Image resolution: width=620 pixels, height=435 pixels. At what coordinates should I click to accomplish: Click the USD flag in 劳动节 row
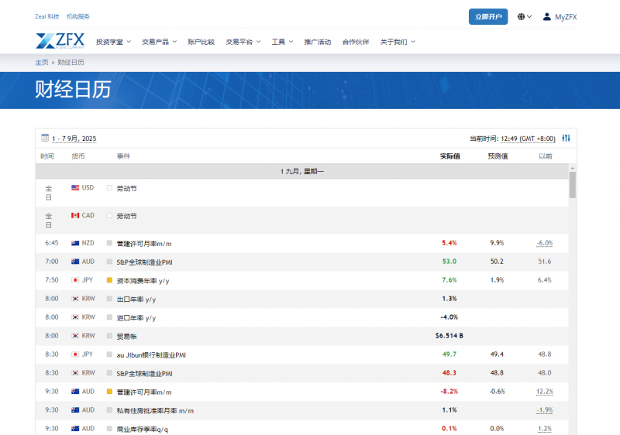tap(75, 188)
